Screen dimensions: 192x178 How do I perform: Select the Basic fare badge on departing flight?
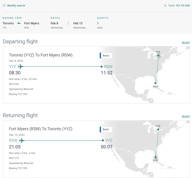click(106, 56)
